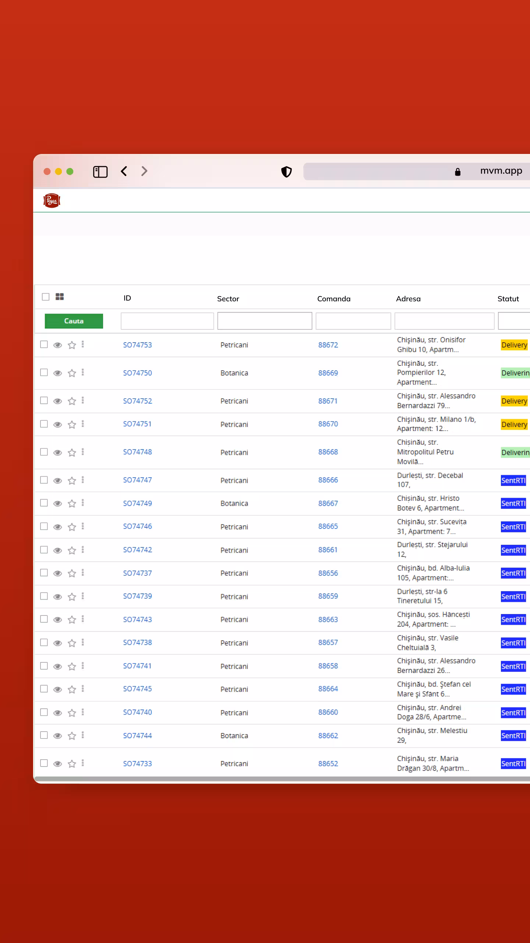This screenshot has height=943, width=530.
Task: Select the checkbox for order SO74752
Action: click(44, 400)
